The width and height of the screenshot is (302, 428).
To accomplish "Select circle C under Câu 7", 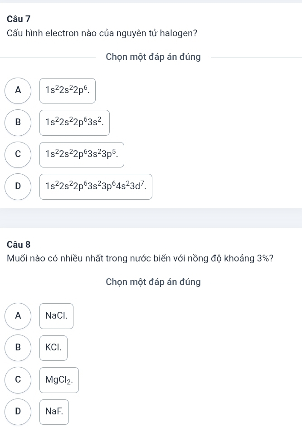I will 18,154.
